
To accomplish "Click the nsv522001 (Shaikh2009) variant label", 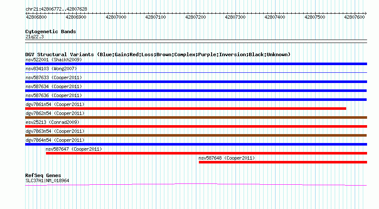I will (54, 60).
